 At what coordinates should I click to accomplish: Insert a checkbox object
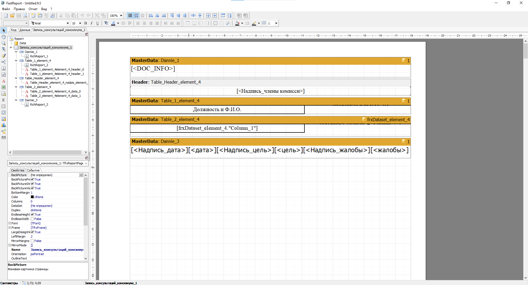[x=4, y=75]
